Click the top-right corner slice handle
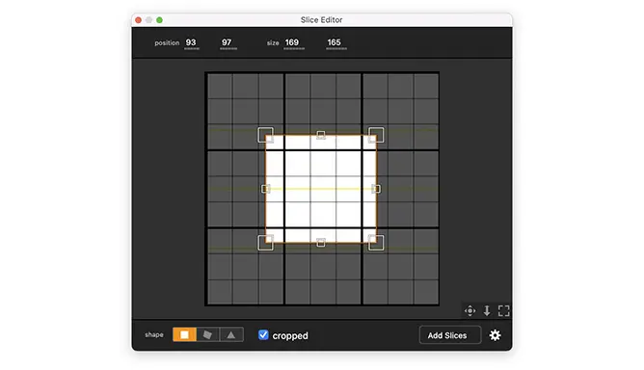The width and height of the screenshot is (644, 370). click(376, 135)
